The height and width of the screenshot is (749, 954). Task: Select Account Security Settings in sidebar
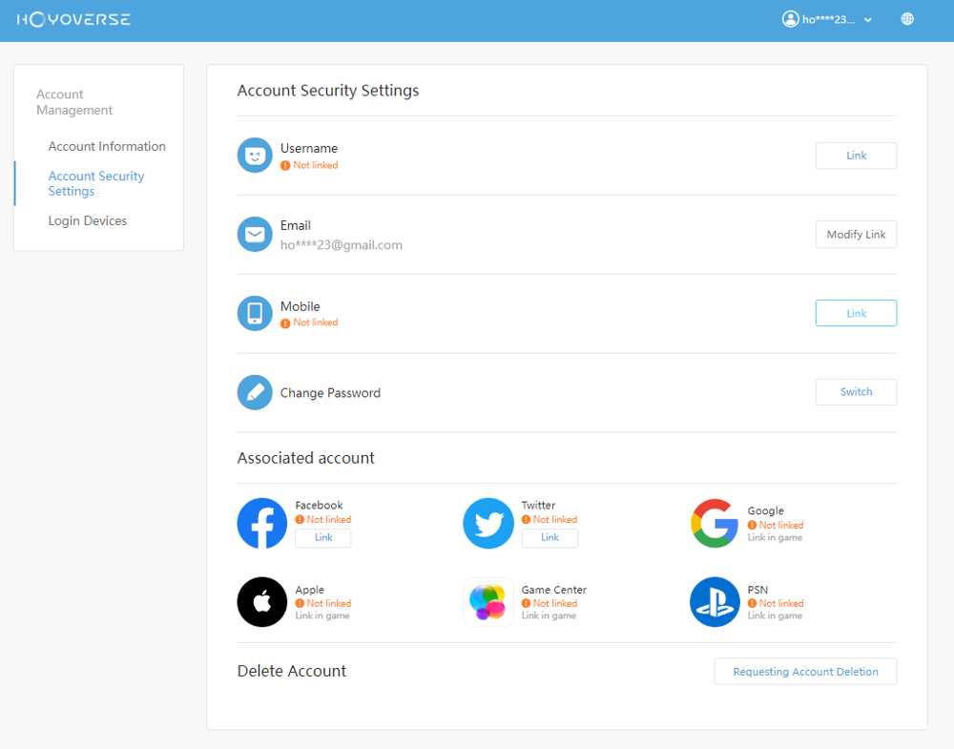[96, 183]
